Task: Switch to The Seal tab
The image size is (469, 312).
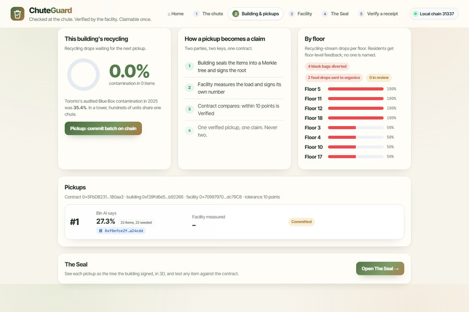Action: (x=335, y=14)
